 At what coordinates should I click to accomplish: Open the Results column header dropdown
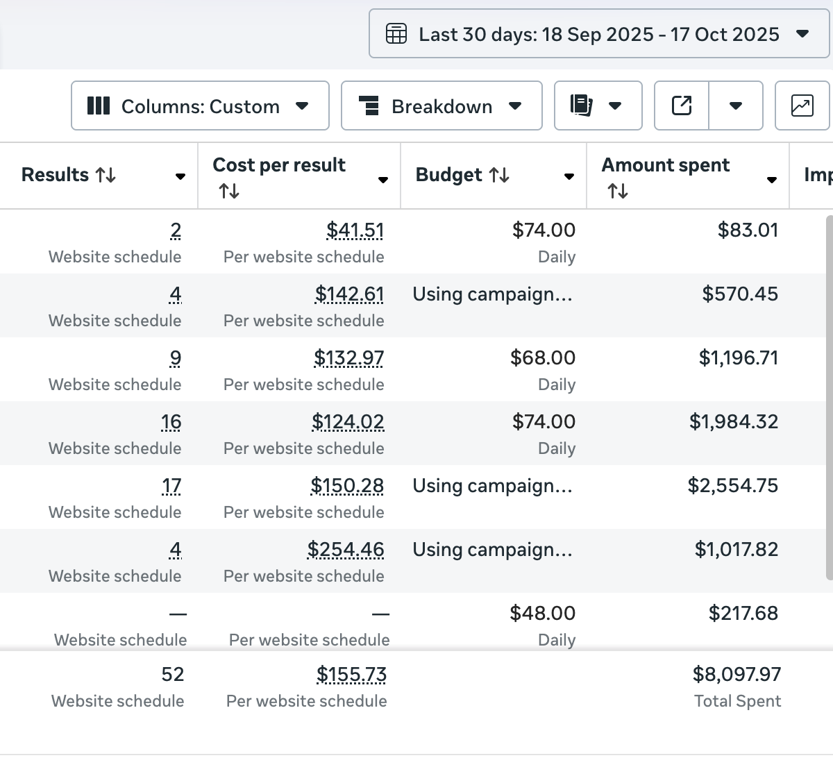coord(180,175)
